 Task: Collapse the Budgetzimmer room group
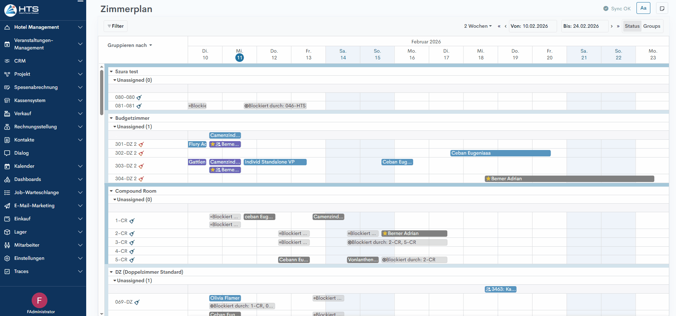coord(111,118)
